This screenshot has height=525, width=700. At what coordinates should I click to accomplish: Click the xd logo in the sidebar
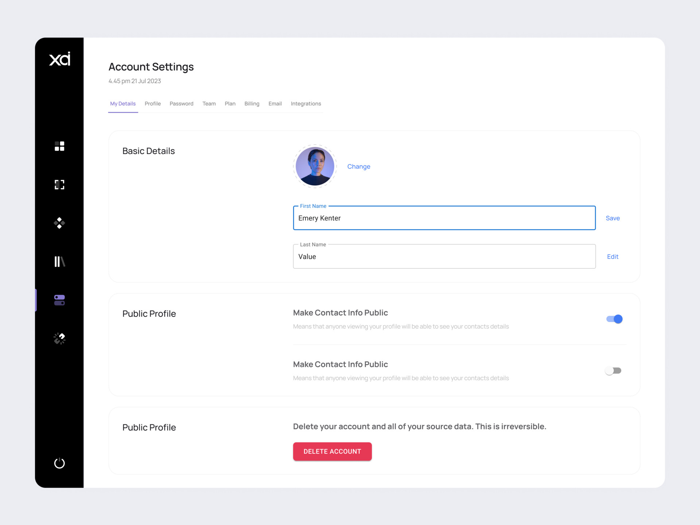tap(59, 59)
